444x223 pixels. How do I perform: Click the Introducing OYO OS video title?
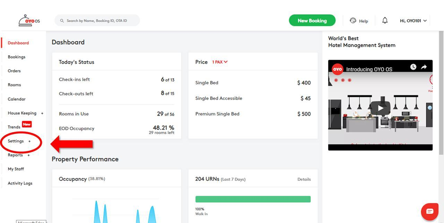point(369,69)
